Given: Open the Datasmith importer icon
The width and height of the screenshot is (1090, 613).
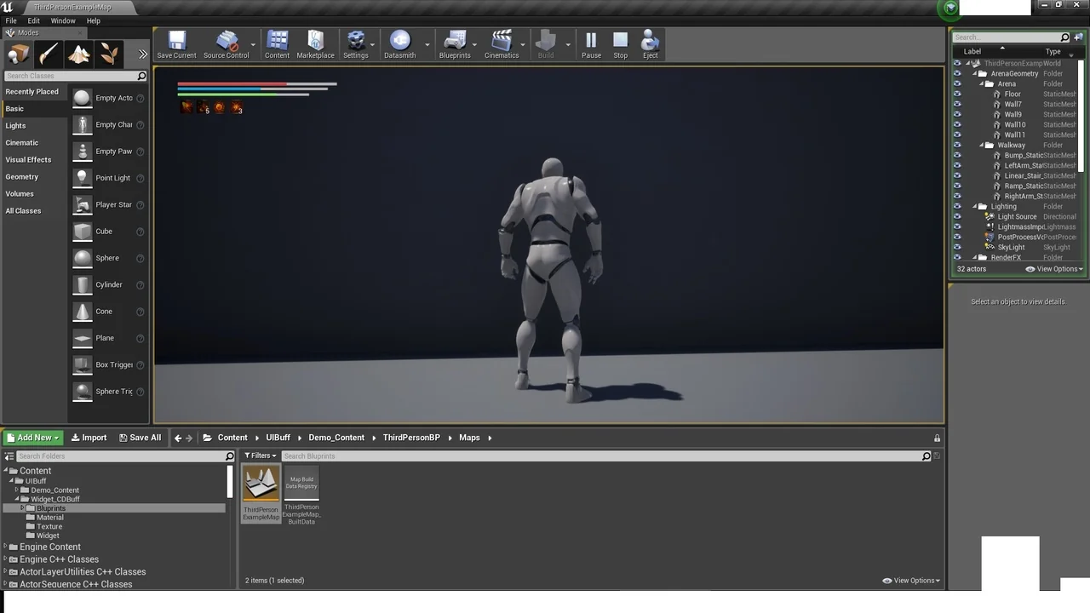Looking at the screenshot, I should 399,45.
